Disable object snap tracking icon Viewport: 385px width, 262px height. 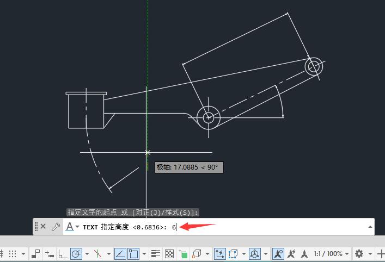click(x=120, y=254)
